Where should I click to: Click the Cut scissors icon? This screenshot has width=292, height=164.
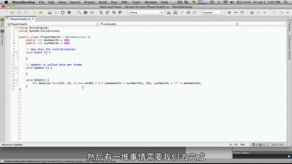point(50,13)
